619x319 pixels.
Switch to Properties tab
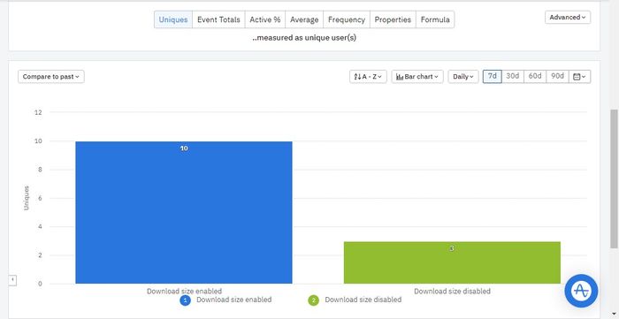point(393,19)
